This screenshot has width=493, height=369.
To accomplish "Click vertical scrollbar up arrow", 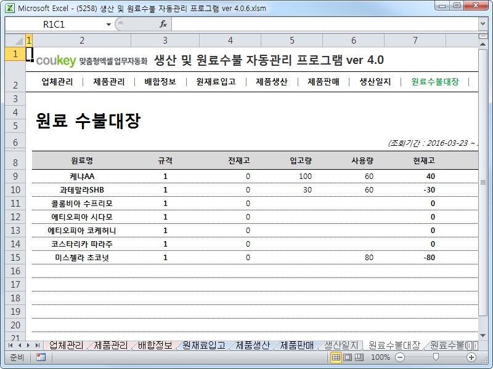I will 483,44.
